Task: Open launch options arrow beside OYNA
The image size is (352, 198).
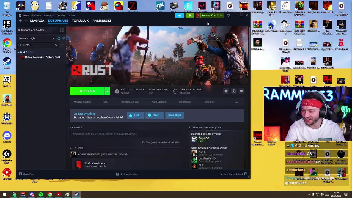Action: click(108, 91)
